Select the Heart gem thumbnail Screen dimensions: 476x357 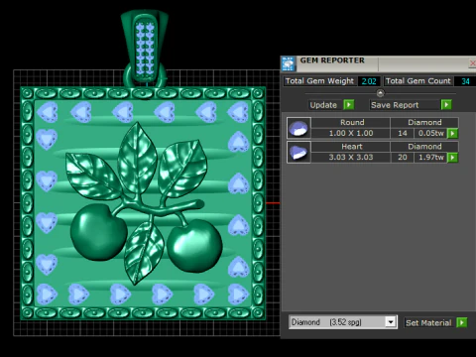point(298,152)
